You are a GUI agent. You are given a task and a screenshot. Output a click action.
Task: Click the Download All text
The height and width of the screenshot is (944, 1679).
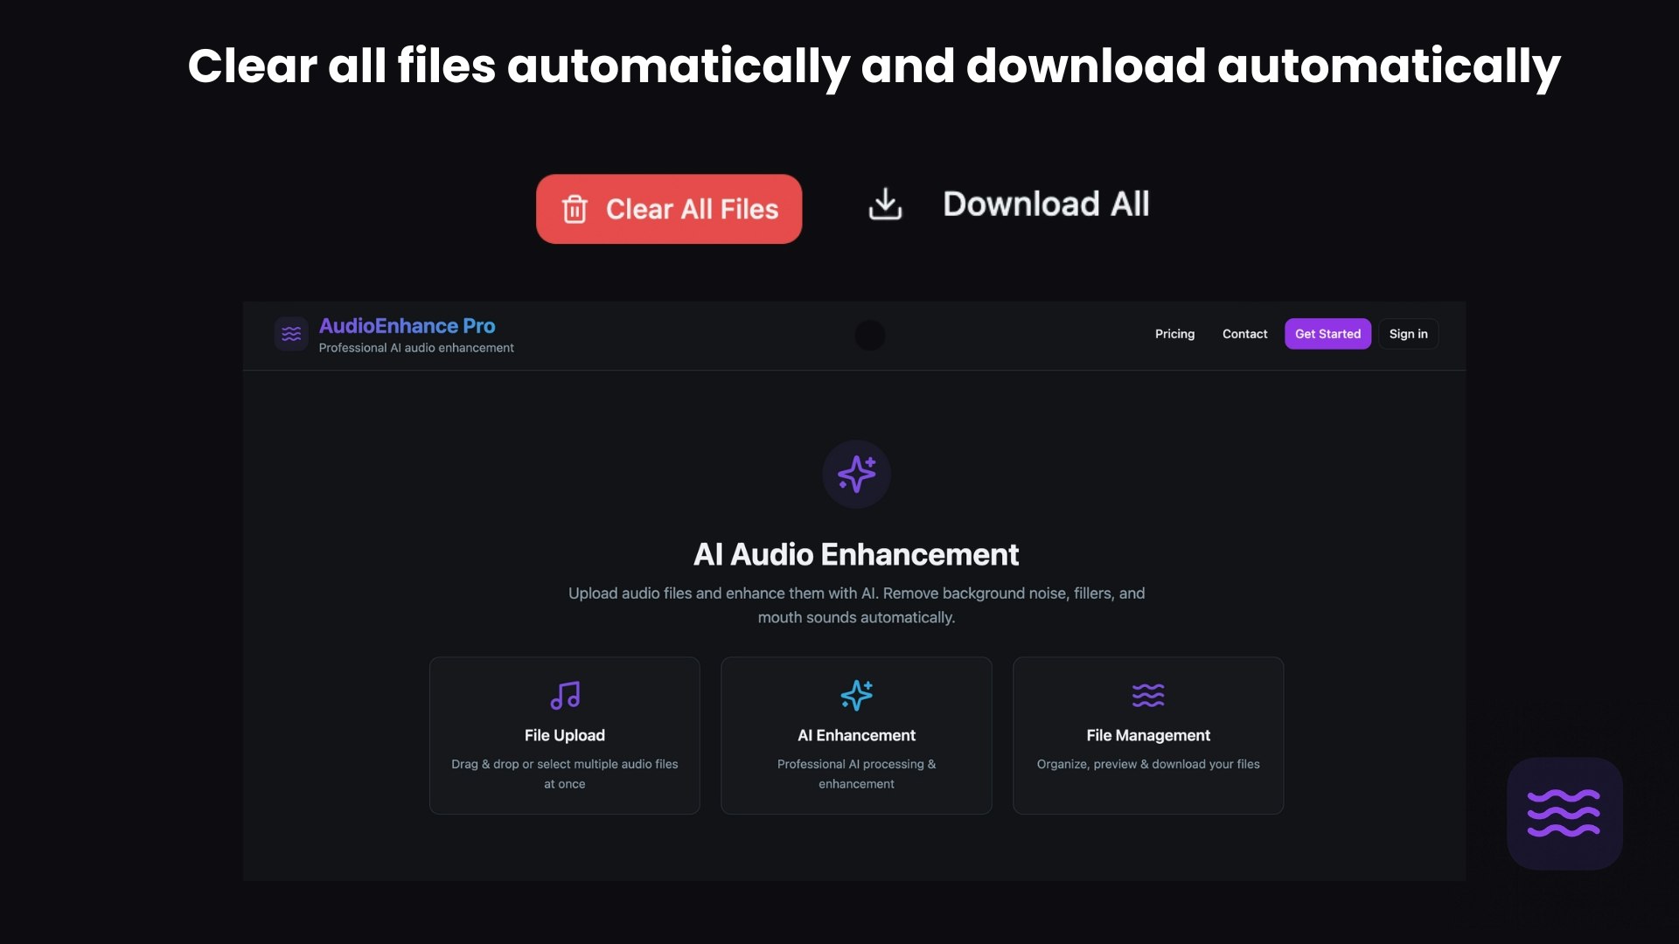pyautogui.click(x=1046, y=204)
